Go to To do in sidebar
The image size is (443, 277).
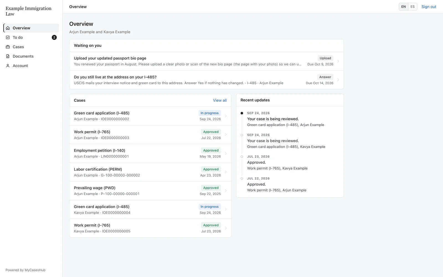coord(31,37)
